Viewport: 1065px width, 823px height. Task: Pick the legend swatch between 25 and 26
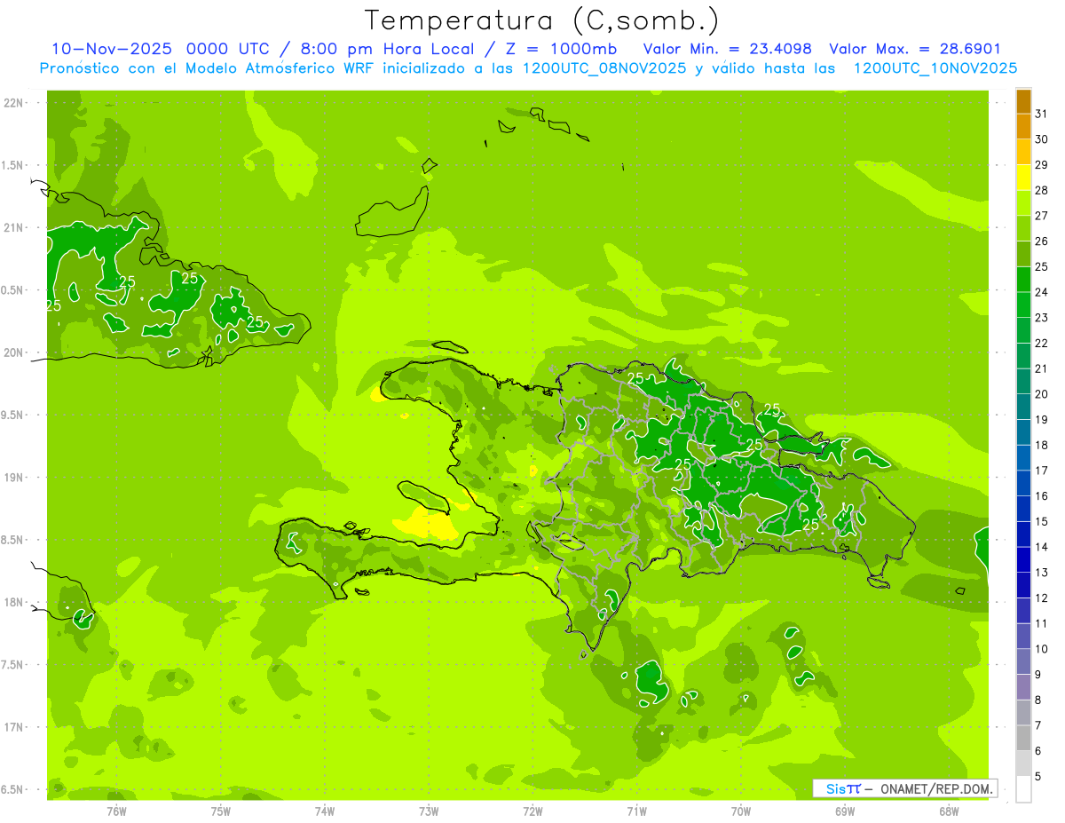point(1023,254)
